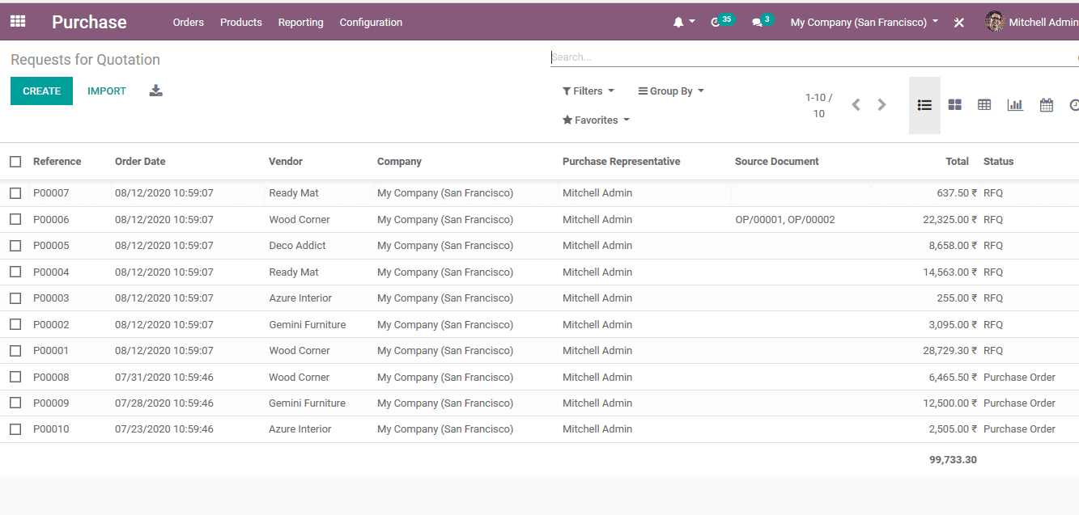Sort by the Company column header
This screenshot has height=515, width=1079.
399,162
